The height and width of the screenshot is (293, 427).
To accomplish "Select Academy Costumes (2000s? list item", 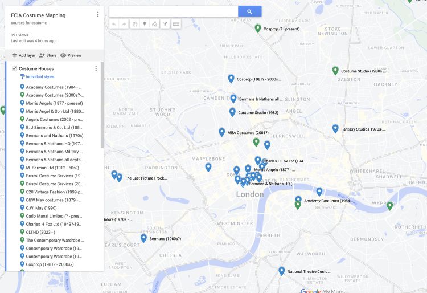I will (52, 95).
